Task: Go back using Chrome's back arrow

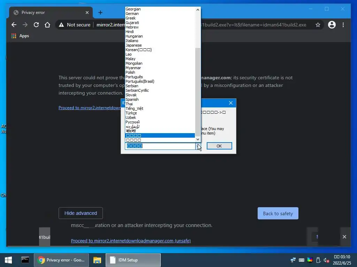Action: (14, 25)
